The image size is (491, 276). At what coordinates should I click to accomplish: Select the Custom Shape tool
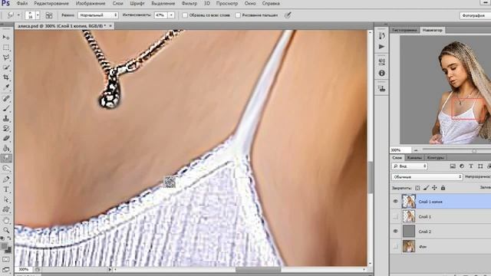6,209
